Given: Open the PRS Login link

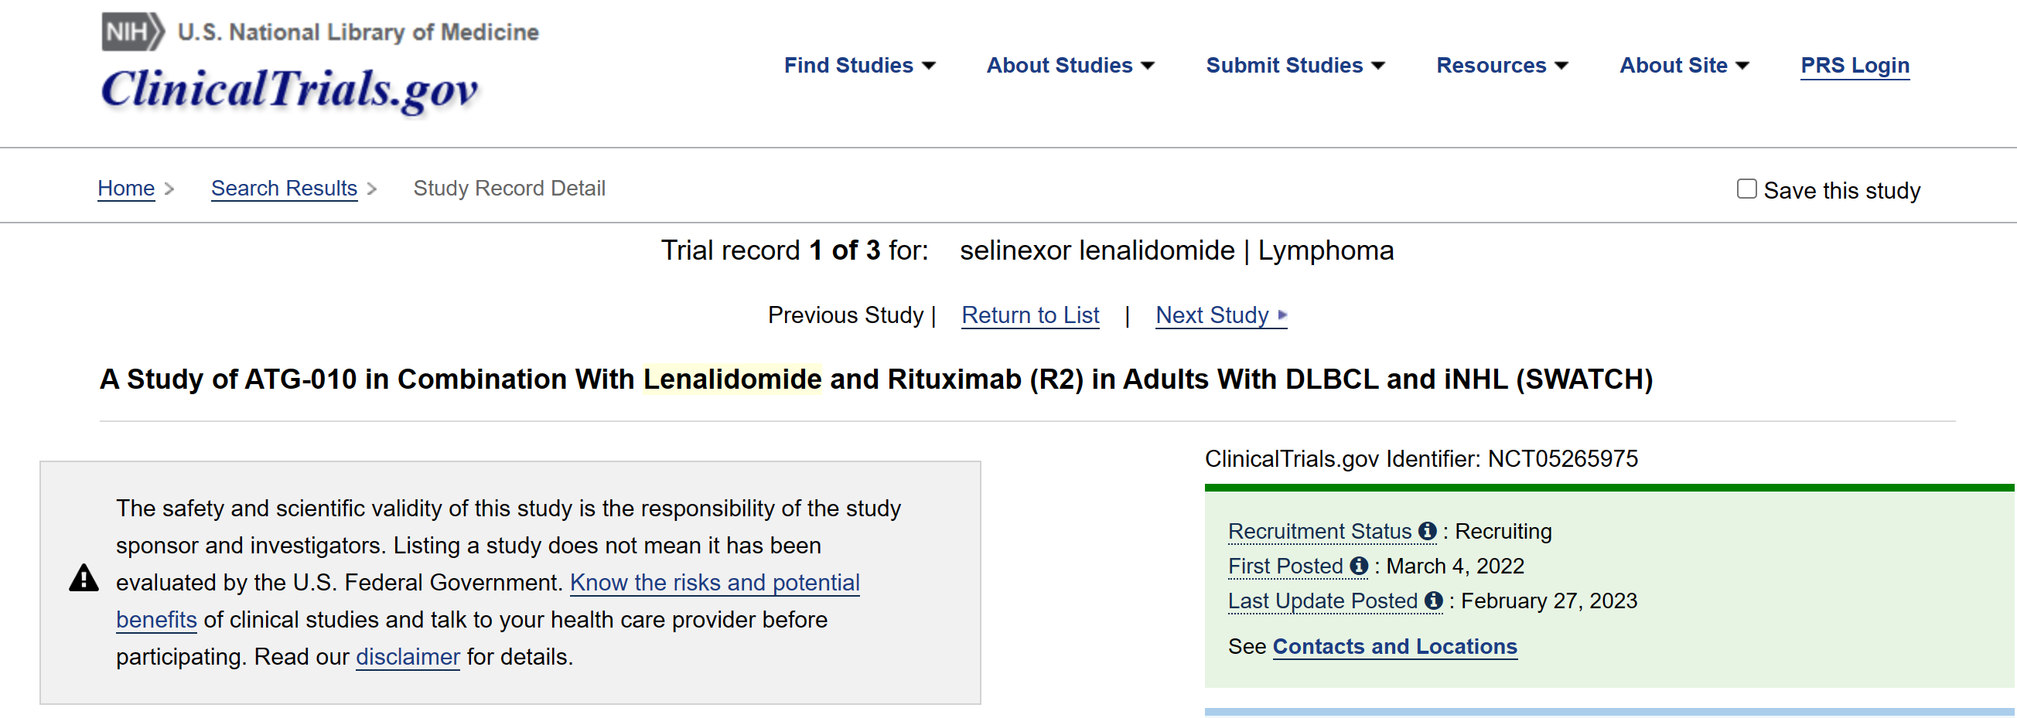Looking at the screenshot, I should tap(1854, 65).
